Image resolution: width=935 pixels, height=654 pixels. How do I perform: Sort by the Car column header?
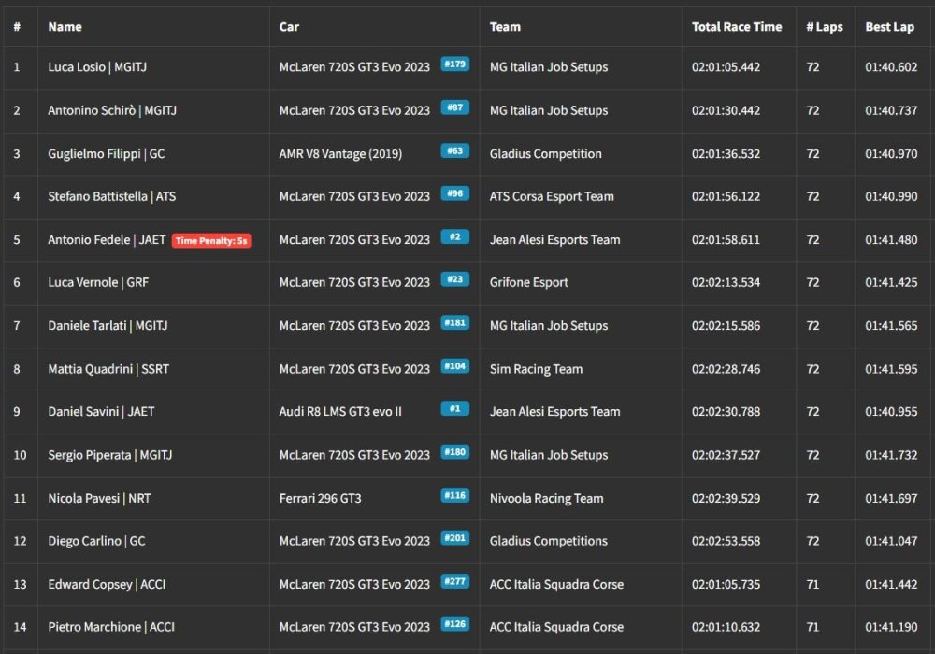[x=289, y=27]
